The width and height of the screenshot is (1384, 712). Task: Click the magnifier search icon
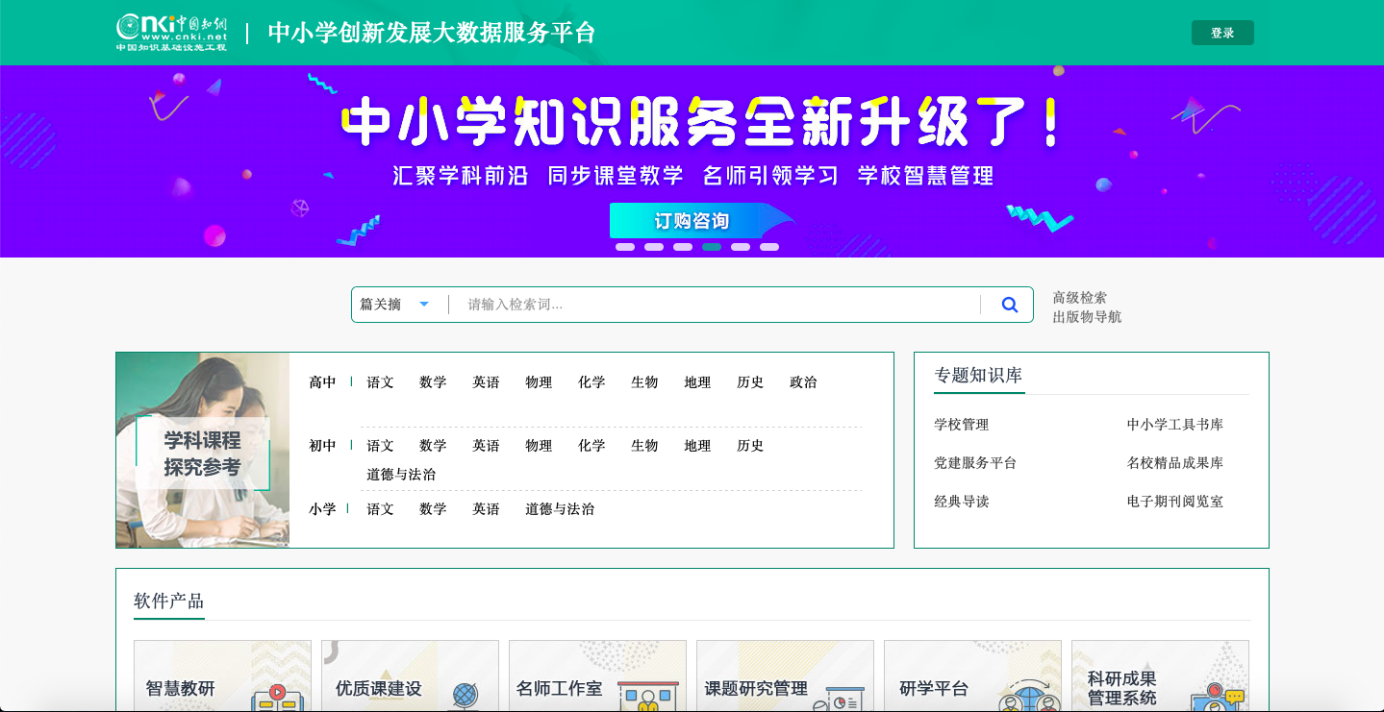1009,305
